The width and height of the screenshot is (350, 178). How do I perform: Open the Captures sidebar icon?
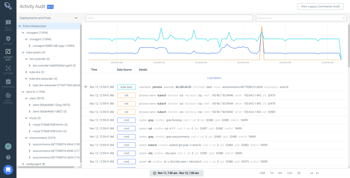coord(8,70)
